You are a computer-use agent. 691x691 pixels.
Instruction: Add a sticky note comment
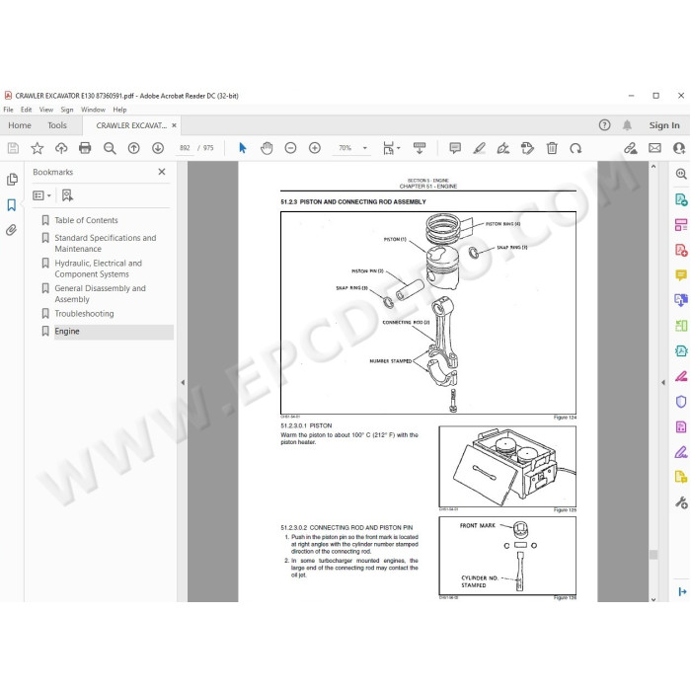[455, 148]
